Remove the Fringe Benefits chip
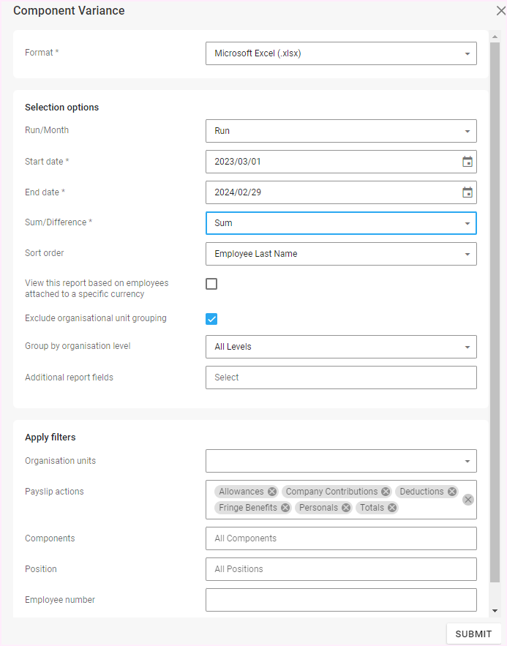Image resolution: width=507 pixels, height=646 pixels. pos(285,508)
